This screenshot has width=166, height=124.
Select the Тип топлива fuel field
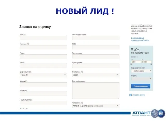pyautogui.click(x=96, y=57)
